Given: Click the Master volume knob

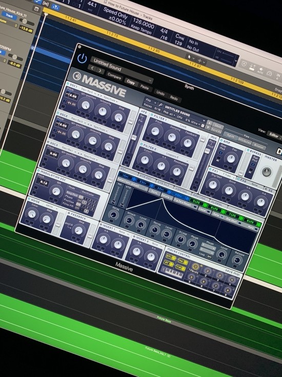Looking at the screenshot, I should tap(266, 171).
